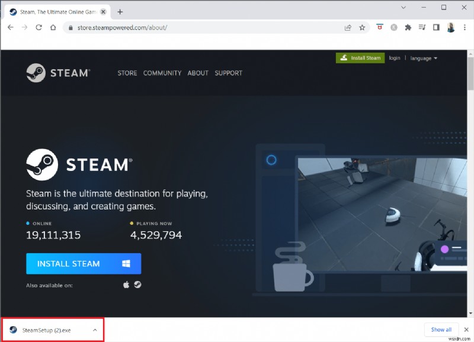Viewport: 474px width, 342px height.
Task: Select the Apple icon under Also available on
Action: (126, 284)
